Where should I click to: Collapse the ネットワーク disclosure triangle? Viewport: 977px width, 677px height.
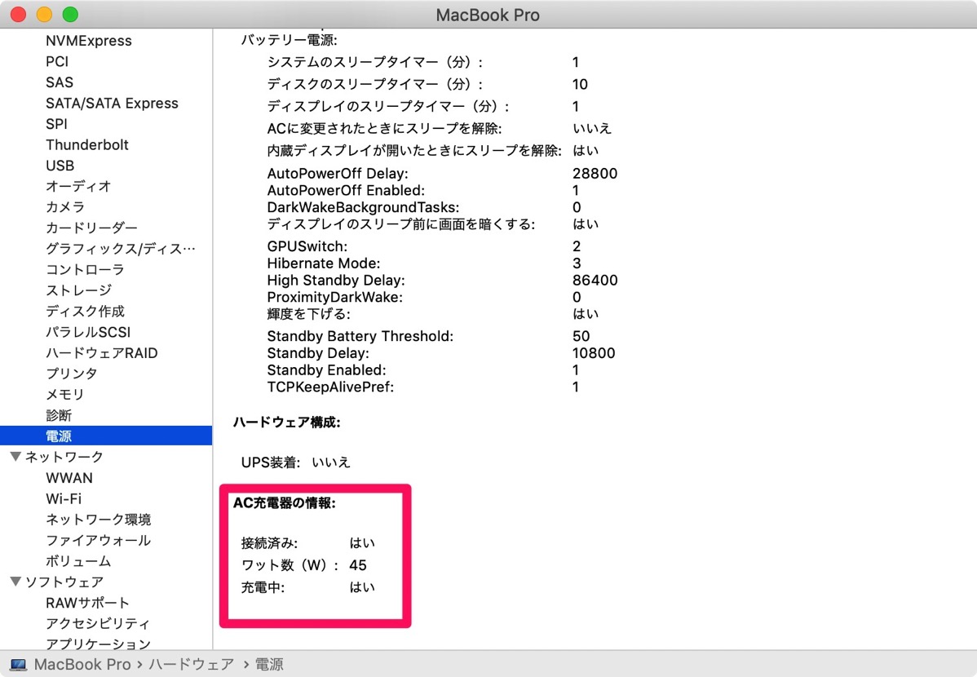(16, 456)
